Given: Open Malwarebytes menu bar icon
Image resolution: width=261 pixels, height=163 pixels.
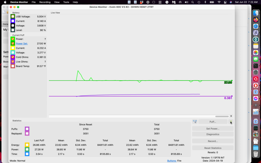Looking at the screenshot, I should 174,2.
